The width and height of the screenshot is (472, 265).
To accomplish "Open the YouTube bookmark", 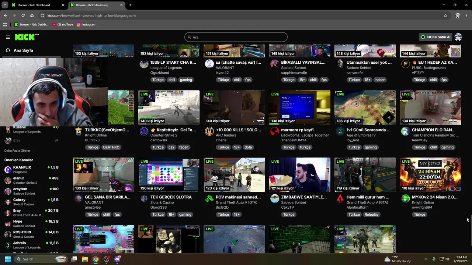I will [63, 25].
